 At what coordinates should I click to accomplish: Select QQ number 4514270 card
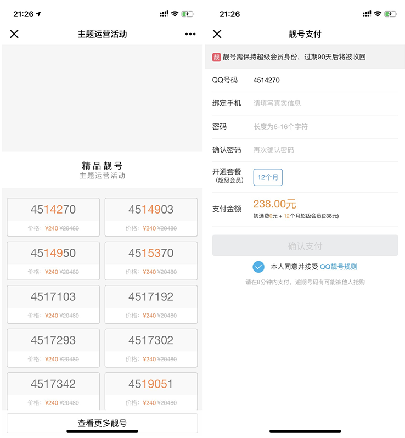(x=53, y=217)
